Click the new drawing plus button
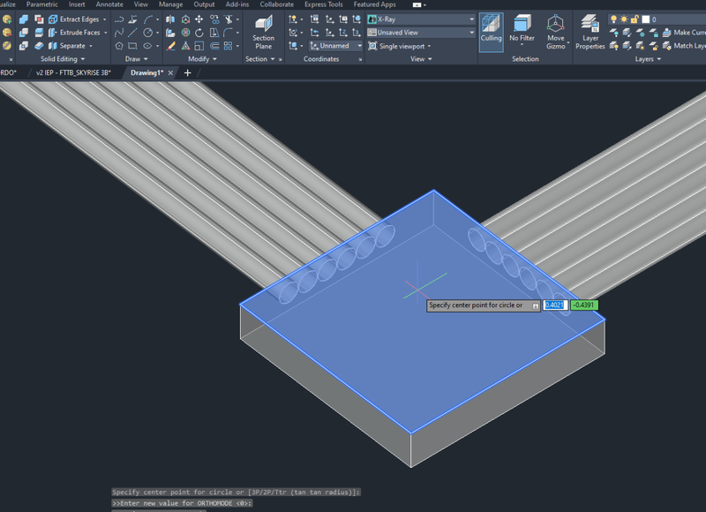706x512 pixels. point(187,72)
